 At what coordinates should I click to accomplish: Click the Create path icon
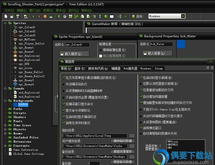point(76,16)
